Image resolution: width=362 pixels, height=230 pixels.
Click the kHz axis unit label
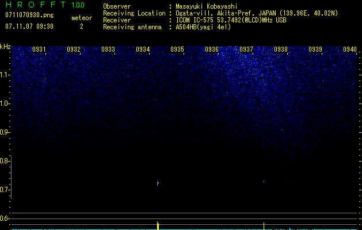coord(5,47)
